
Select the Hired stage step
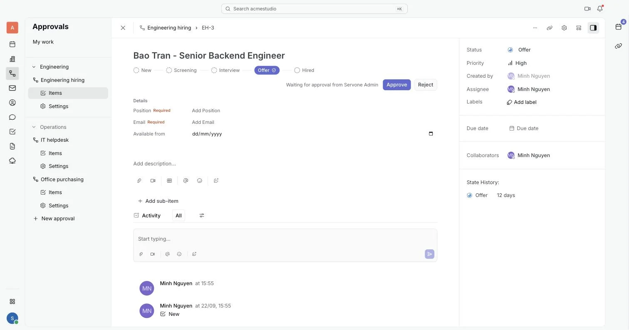304,70
